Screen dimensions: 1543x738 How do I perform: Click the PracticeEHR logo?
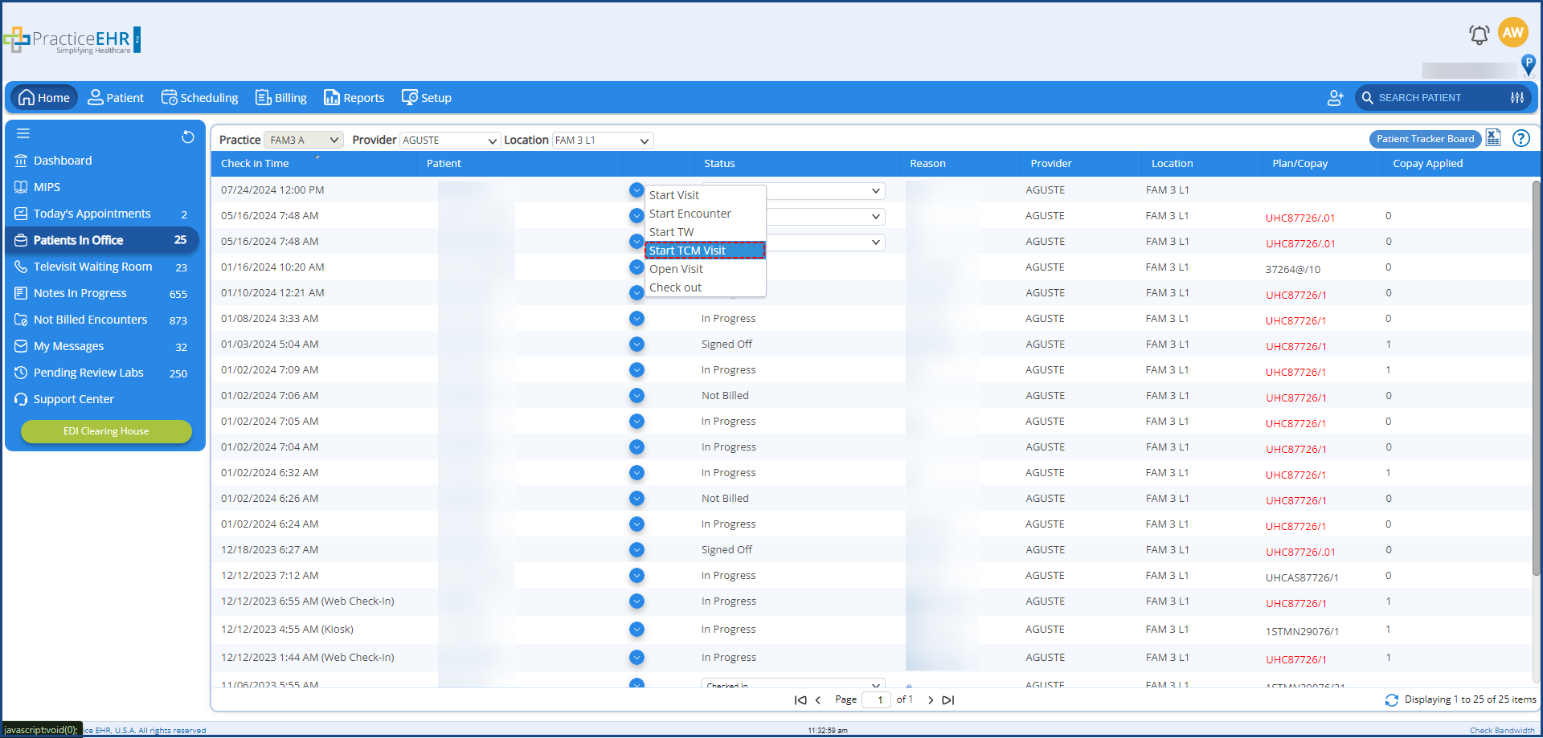(72, 39)
